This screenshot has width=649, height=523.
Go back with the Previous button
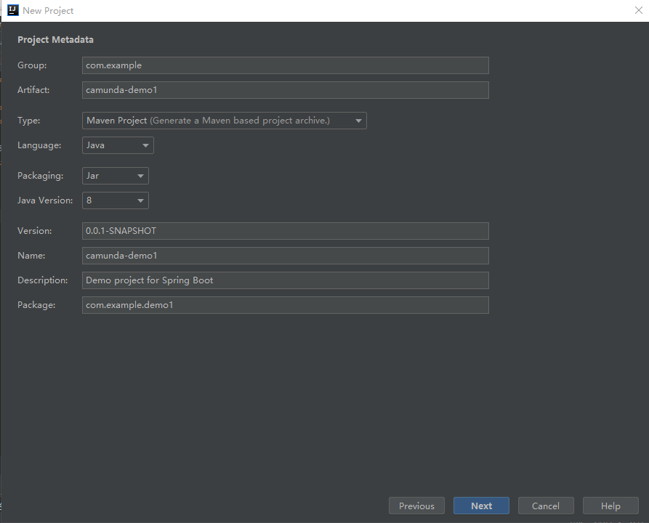pyautogui.click(x=416, y=506)
